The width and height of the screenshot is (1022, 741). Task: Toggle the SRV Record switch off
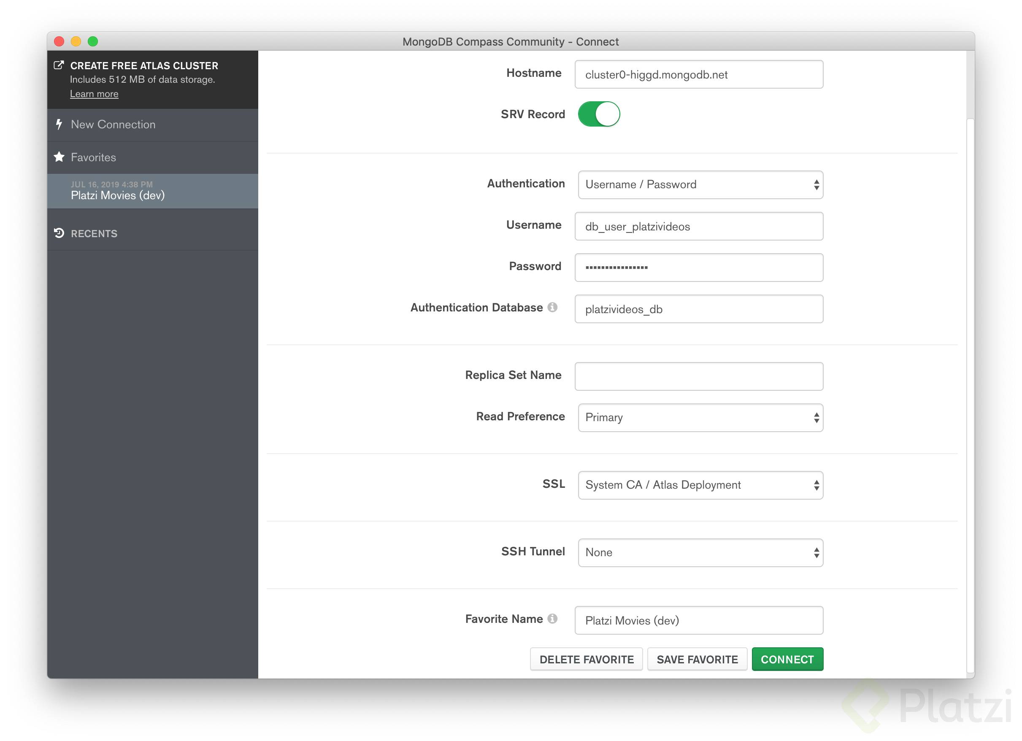[x=598, y=114]
